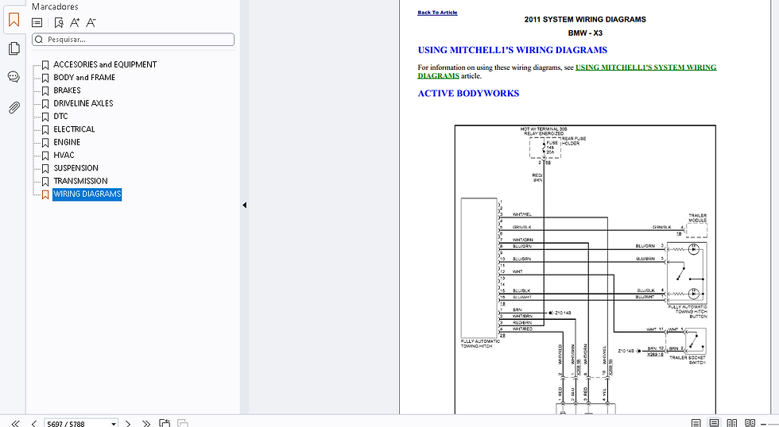Go to the next page

128,423
